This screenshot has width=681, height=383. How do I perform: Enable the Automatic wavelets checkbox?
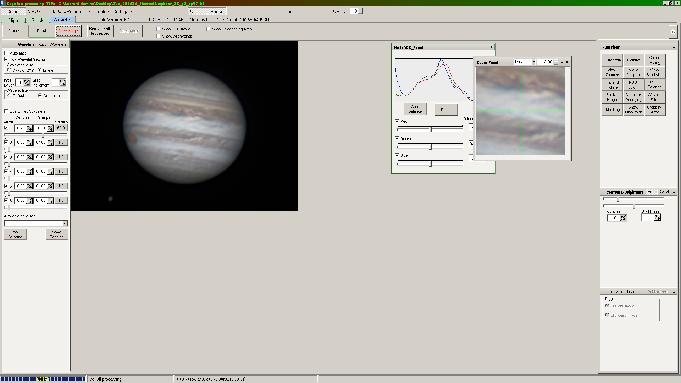point(6,53)
